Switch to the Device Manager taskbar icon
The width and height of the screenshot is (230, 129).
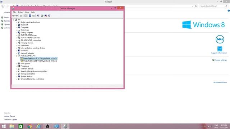(65, 126)
